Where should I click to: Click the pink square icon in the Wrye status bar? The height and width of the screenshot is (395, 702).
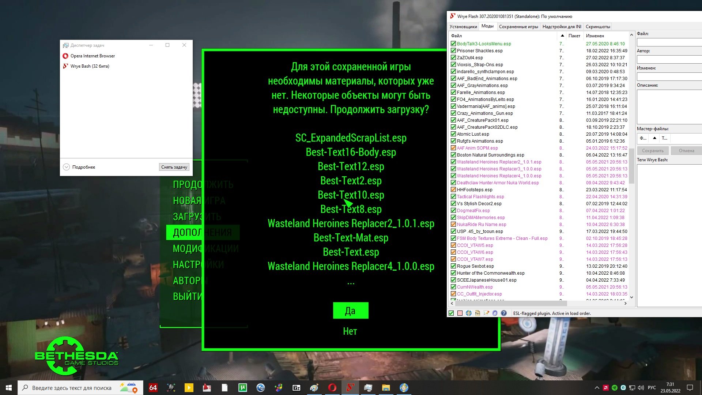(x=460, y=313)
